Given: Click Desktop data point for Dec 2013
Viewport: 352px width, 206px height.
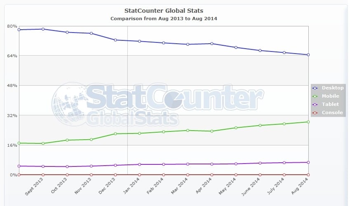Looking at the screenshot, I should point(115,40).
